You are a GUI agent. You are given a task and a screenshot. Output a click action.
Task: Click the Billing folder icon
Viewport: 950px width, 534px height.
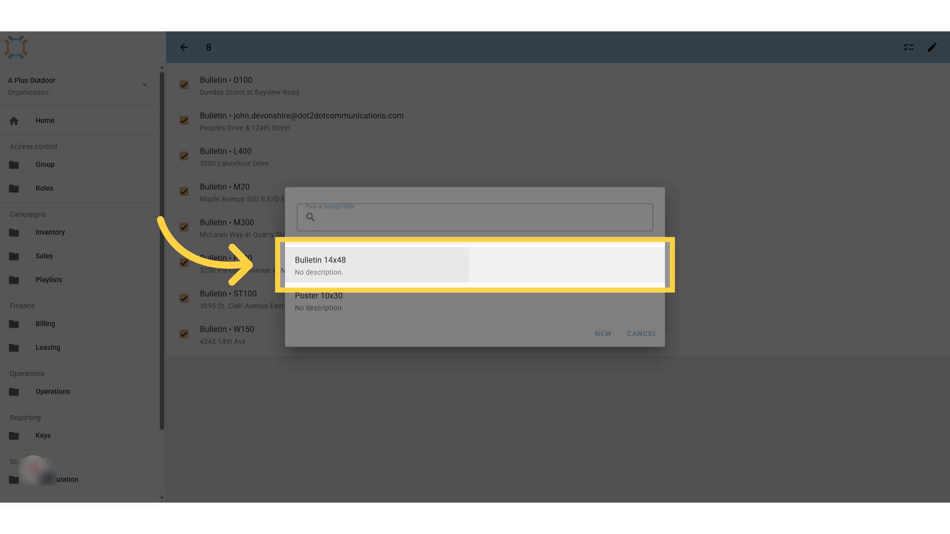(14, 324)
